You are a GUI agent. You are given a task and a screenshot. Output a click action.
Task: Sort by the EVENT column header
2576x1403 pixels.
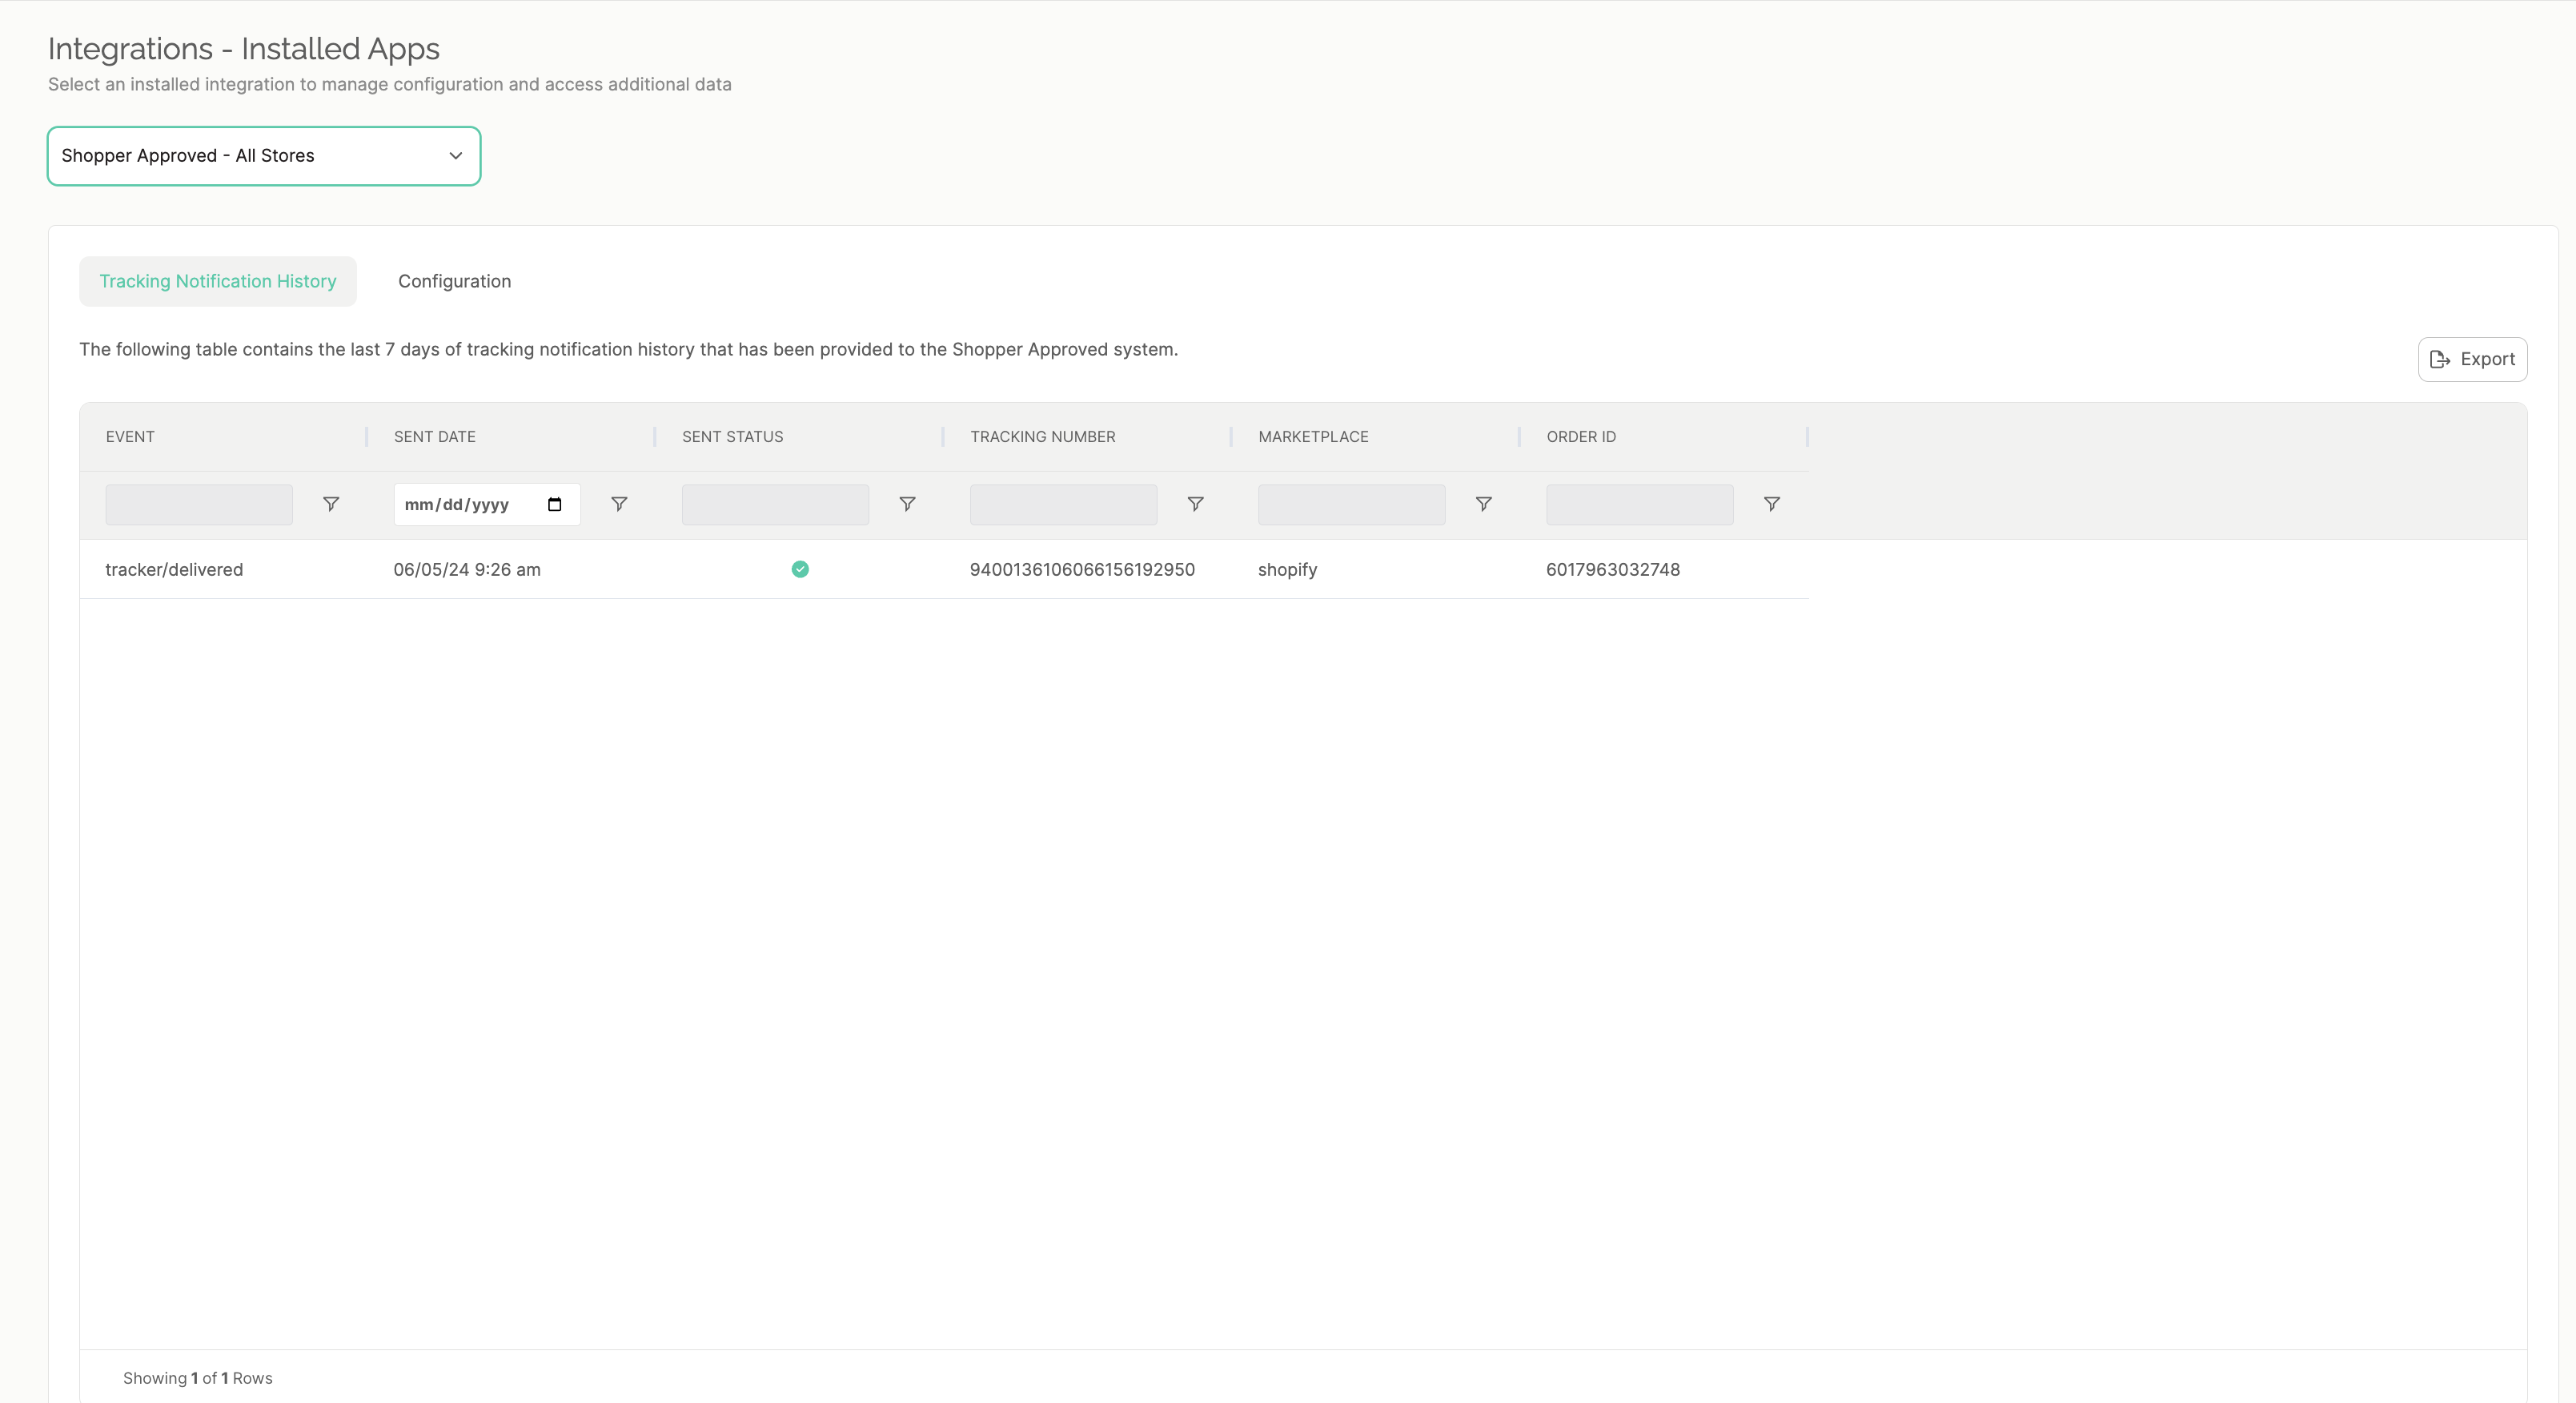(130, 436)
